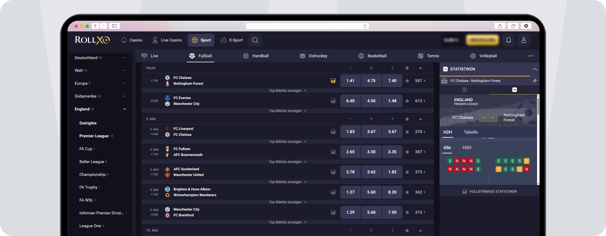Viewport: 606px width, 236px height.
Task: Select the 4.50 draw odds for Everton match
Action: click(371, 101)
